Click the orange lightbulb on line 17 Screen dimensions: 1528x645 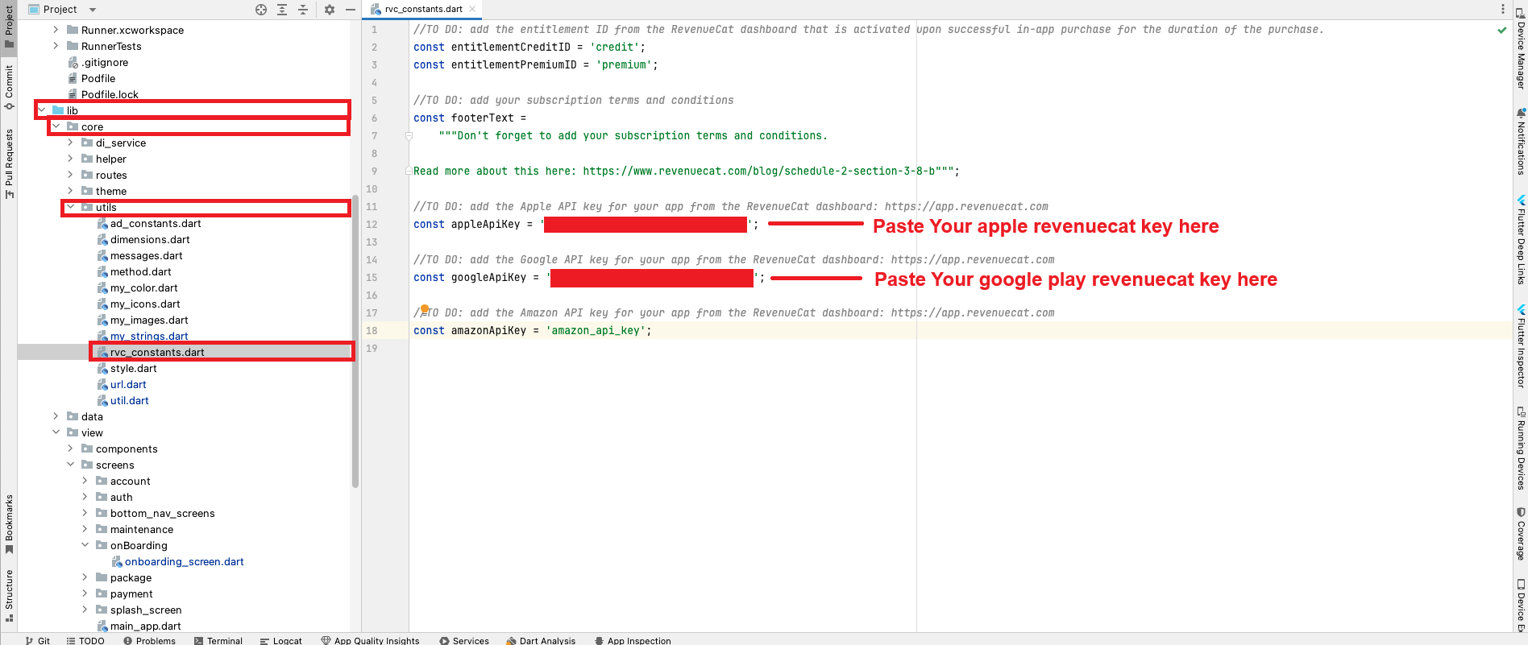(425, 308)
